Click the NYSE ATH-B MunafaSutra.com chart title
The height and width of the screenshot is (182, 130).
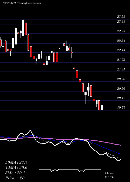tap(22, 3)
